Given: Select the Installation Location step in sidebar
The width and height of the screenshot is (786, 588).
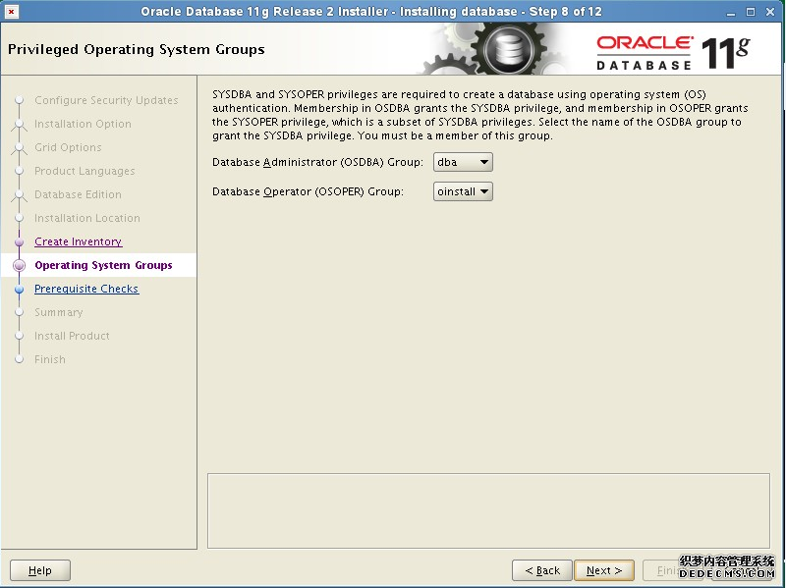Looking at the screenshot, I should pyautogui.click(x=86, y=218).
